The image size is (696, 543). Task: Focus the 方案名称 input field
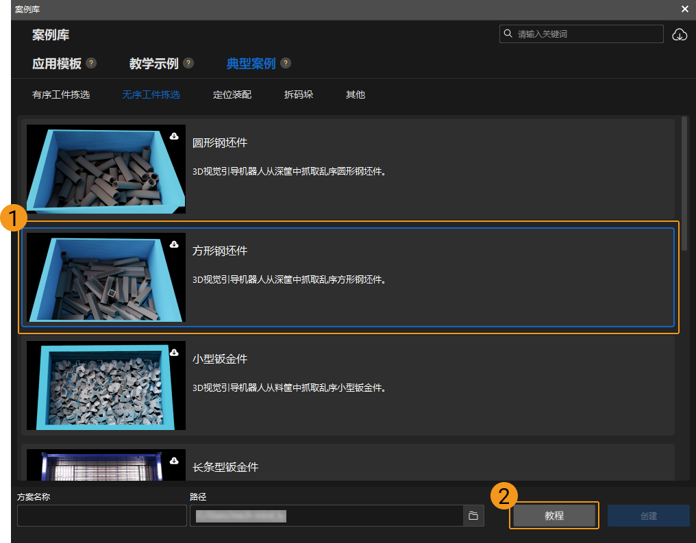[102, 516]
